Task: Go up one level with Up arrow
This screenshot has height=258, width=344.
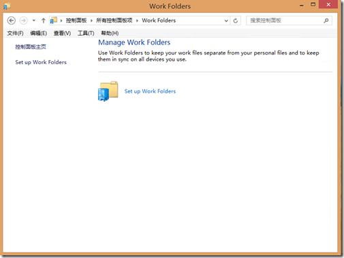Action: 44,20
